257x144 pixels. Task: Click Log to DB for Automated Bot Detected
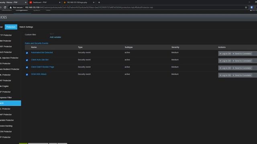pos(225,54)
